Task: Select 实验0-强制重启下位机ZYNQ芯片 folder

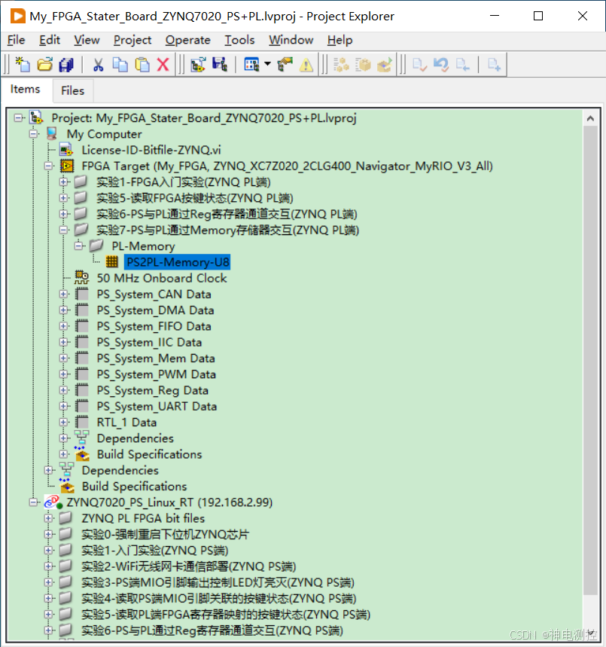Action: point(166,534)
